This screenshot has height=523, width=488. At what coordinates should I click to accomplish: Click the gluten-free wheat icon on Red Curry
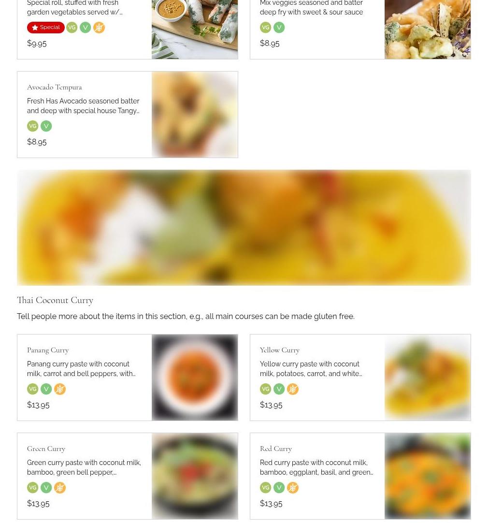coord(293,488)
